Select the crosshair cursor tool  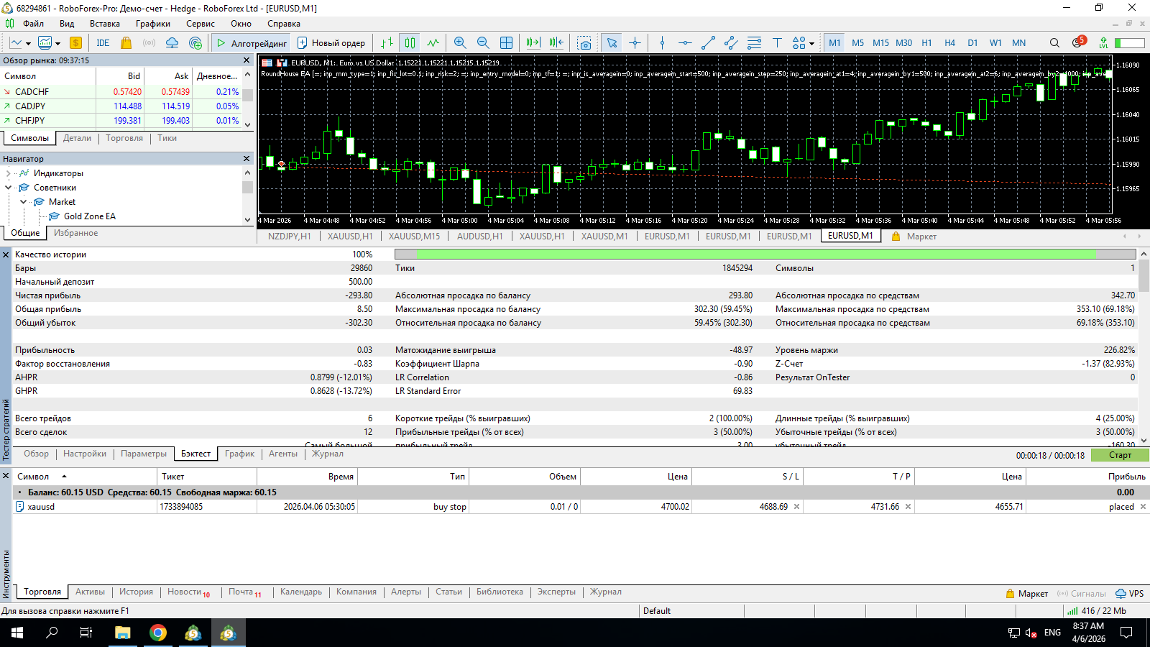(x=635, y=43)
